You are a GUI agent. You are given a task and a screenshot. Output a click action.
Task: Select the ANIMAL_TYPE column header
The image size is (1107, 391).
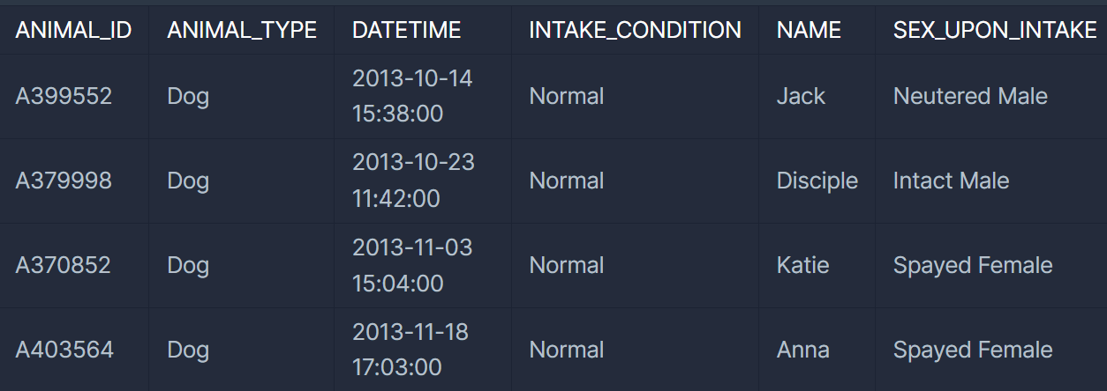pos(242,30)
